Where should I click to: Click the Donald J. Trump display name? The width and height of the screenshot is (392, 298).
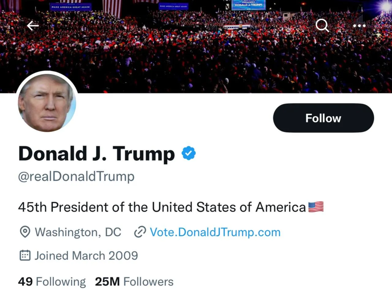(96, 153)
